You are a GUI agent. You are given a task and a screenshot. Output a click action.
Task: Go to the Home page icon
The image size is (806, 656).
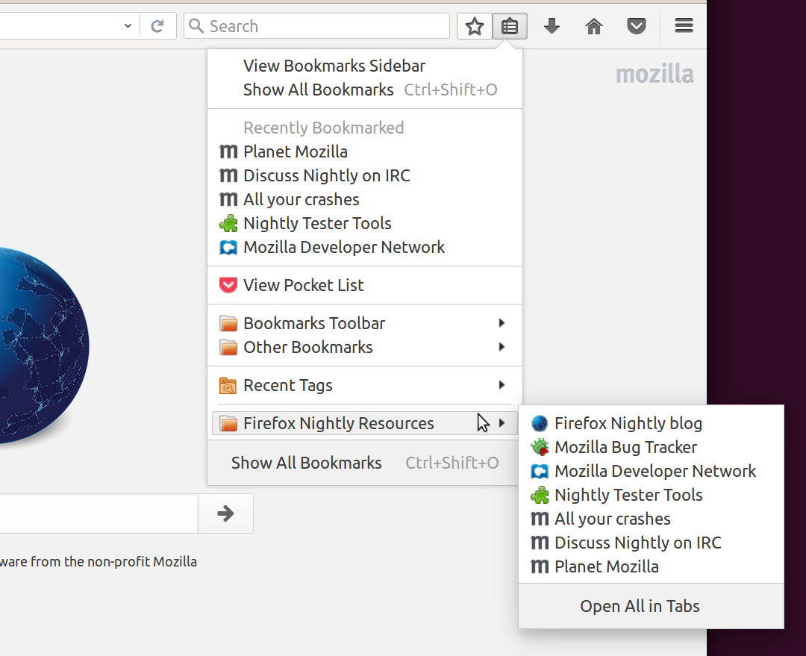click(x=594, y=27)
